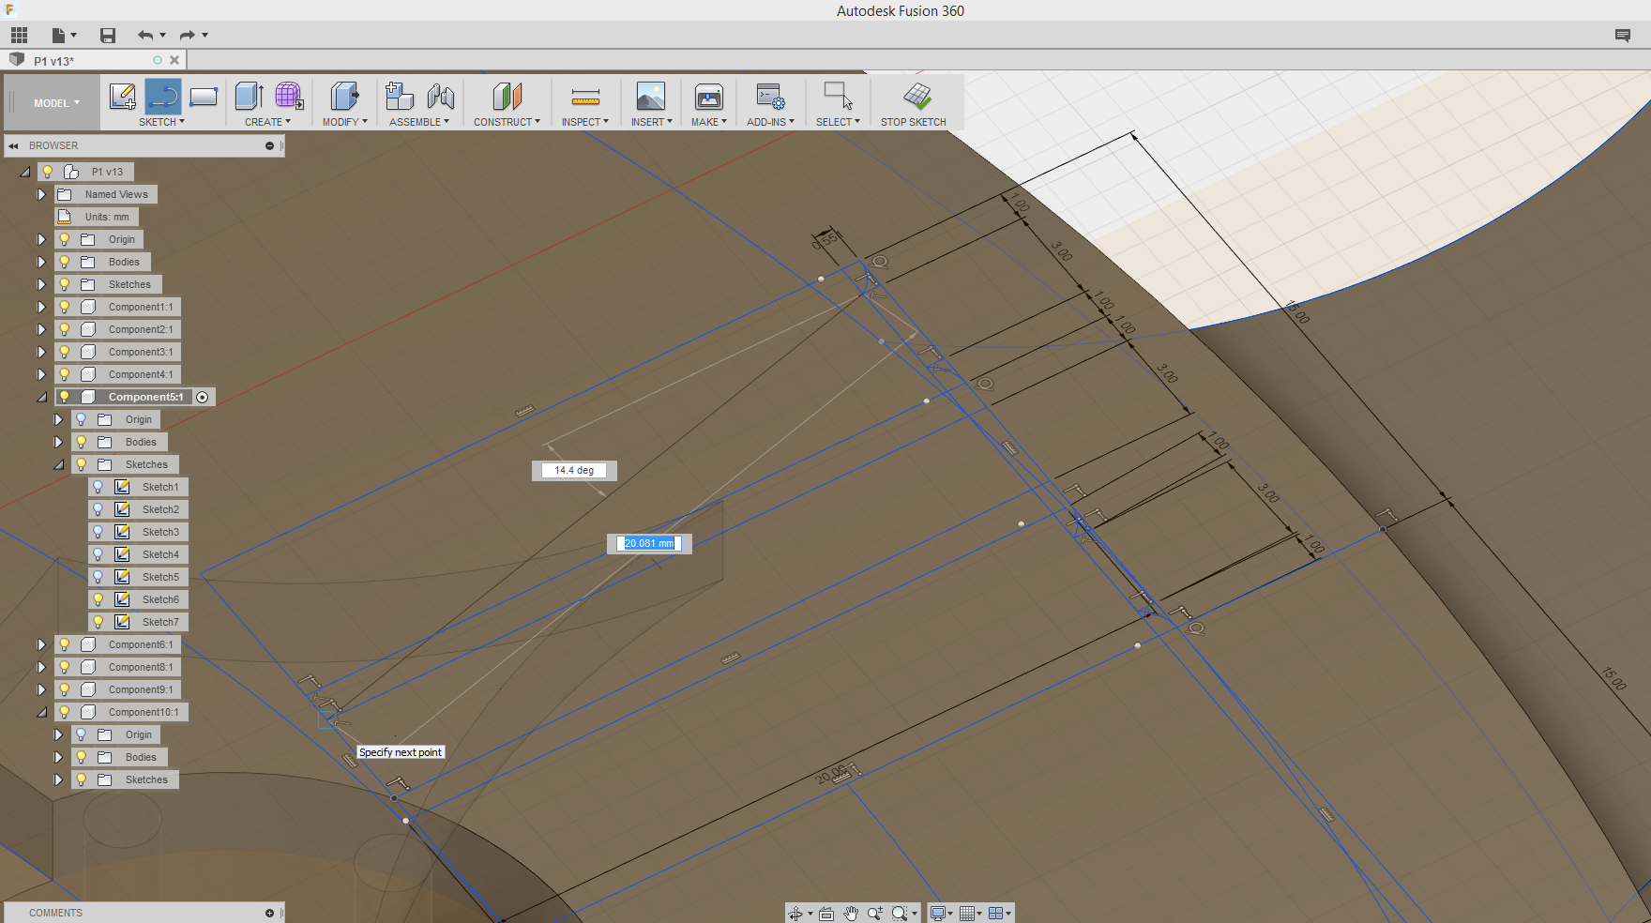Click the Orbit navigation icon
The image size is (1651, 923).
795,914
